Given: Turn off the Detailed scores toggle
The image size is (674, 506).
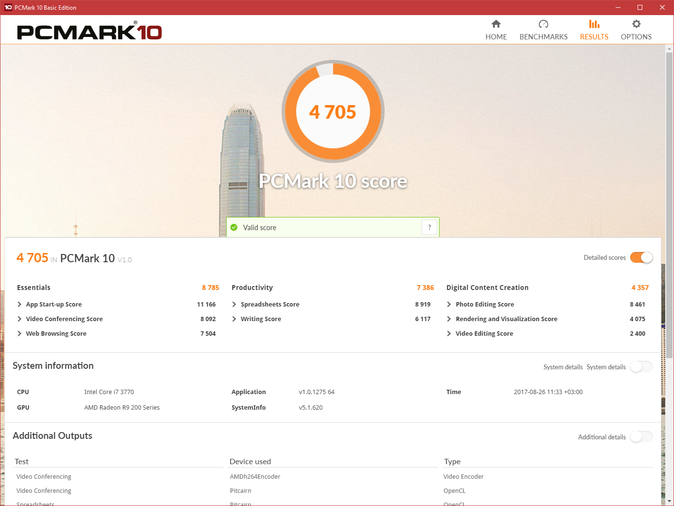Looking at the screenshot, I should click(641, 257).
